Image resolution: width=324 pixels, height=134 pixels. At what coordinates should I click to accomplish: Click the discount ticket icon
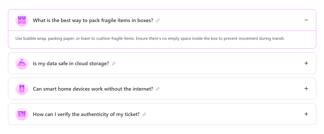pyautogui.click(x=22, y=114)
